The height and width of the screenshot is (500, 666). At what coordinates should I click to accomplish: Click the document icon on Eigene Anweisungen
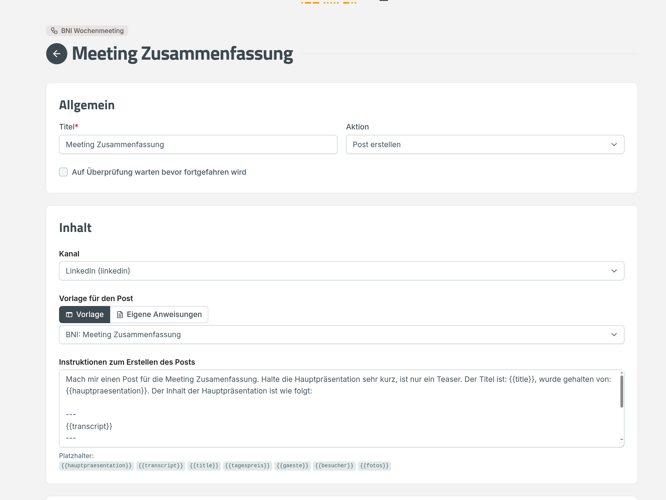pos(120,315)
